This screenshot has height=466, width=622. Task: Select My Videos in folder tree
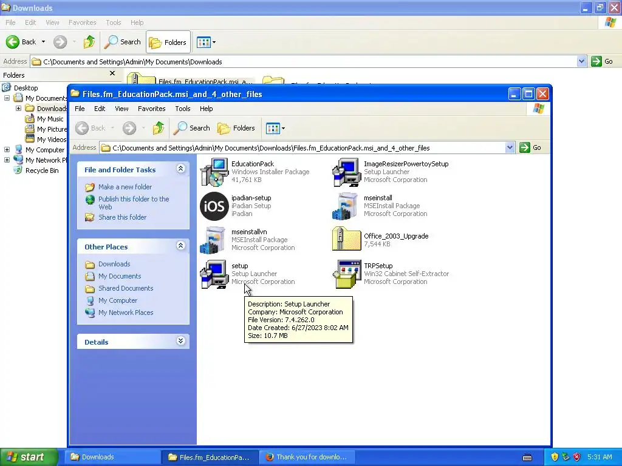click(52, 140)
